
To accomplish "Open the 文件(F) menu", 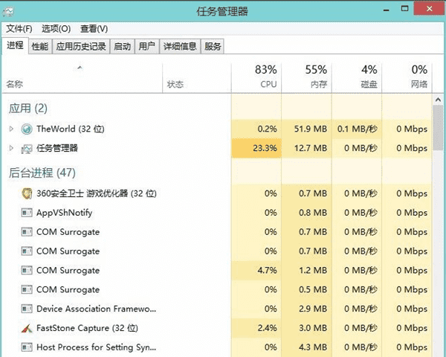I will pos(19,29).
